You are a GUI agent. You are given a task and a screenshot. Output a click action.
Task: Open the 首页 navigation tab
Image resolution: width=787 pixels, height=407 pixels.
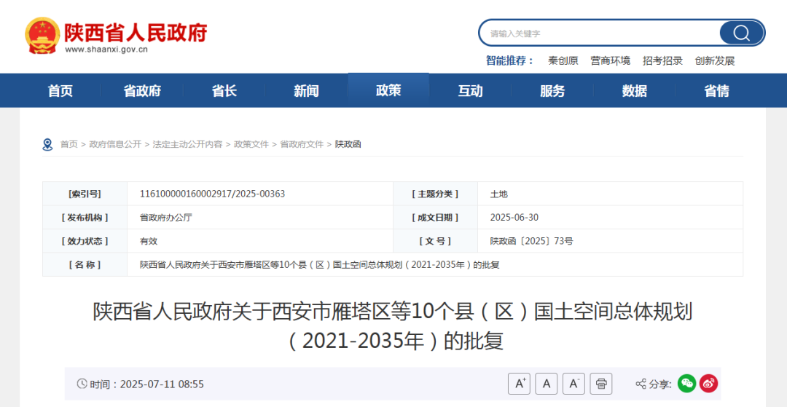coord(60,91)
